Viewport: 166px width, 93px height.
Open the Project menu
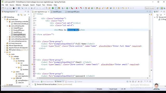pyautogui.click(x=38, y=5)
